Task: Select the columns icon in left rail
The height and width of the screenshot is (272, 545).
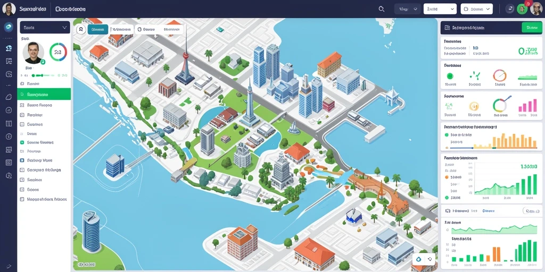Action: [9, 123]
